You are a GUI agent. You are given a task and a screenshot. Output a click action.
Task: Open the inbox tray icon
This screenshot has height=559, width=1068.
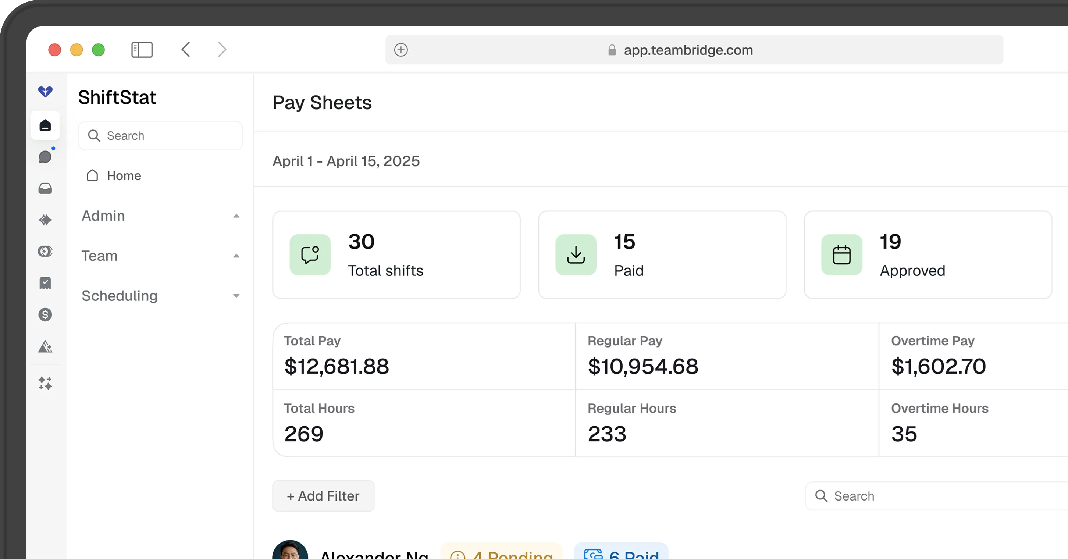click(45, 188)
